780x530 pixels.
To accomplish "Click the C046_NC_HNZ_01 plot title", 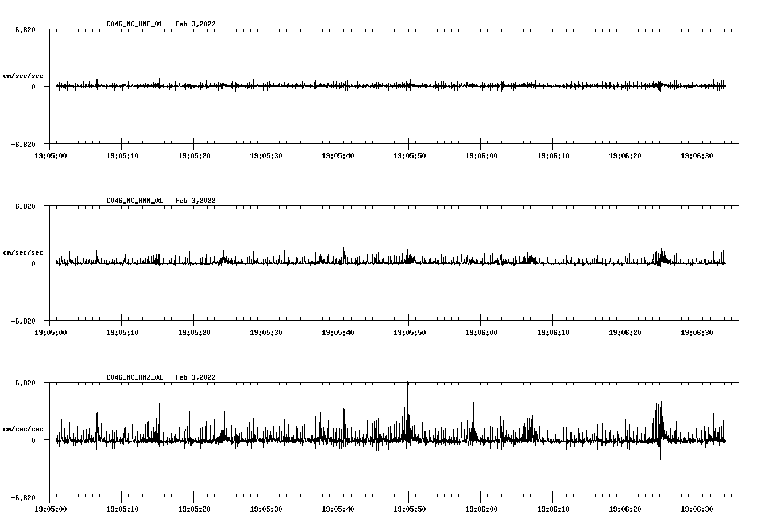I will pyautogui.click(x=134, y=377).
